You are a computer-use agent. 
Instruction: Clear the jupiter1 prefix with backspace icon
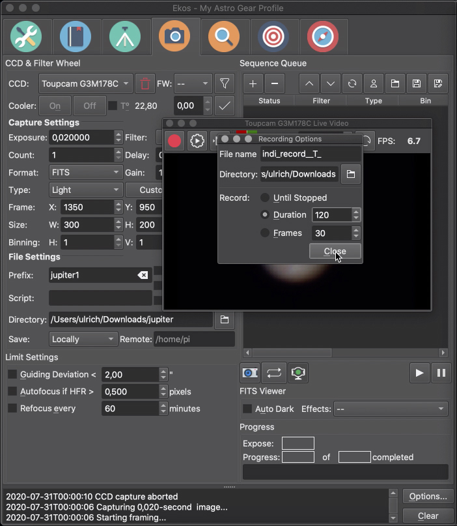143,276
